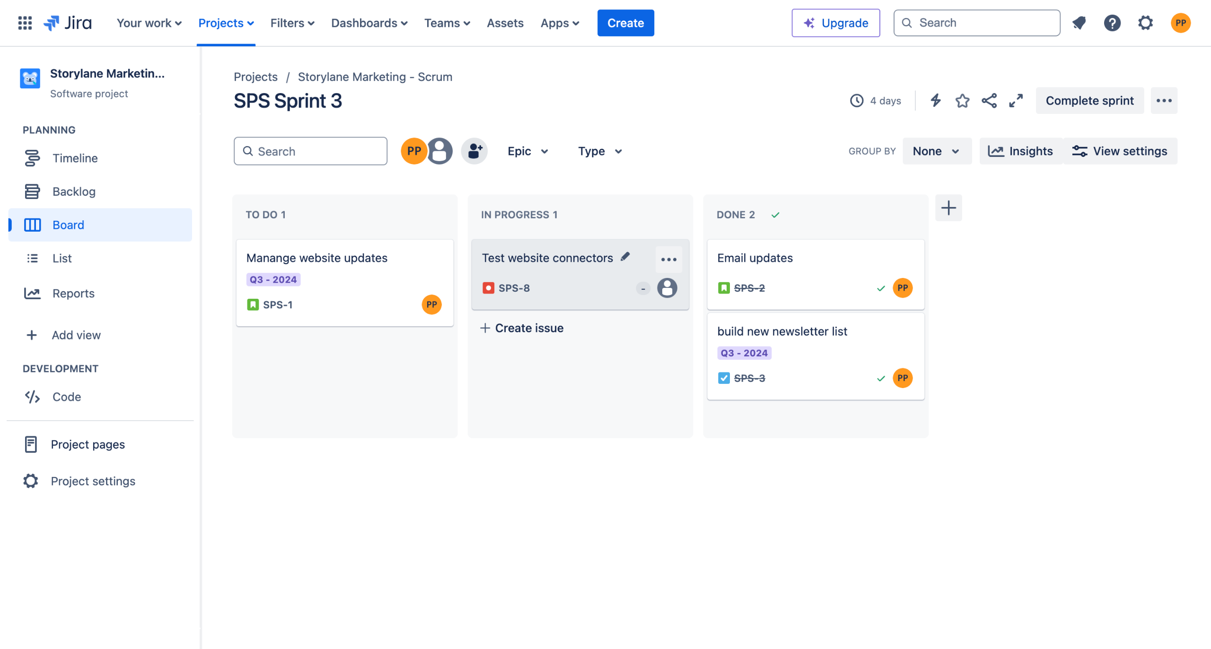Click the SPS-3 task checkbox icon

(724, 378)
